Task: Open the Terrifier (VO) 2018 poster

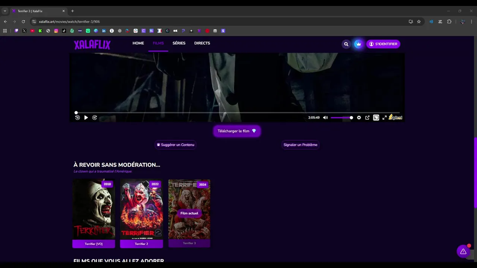Action: coord(94,209)
